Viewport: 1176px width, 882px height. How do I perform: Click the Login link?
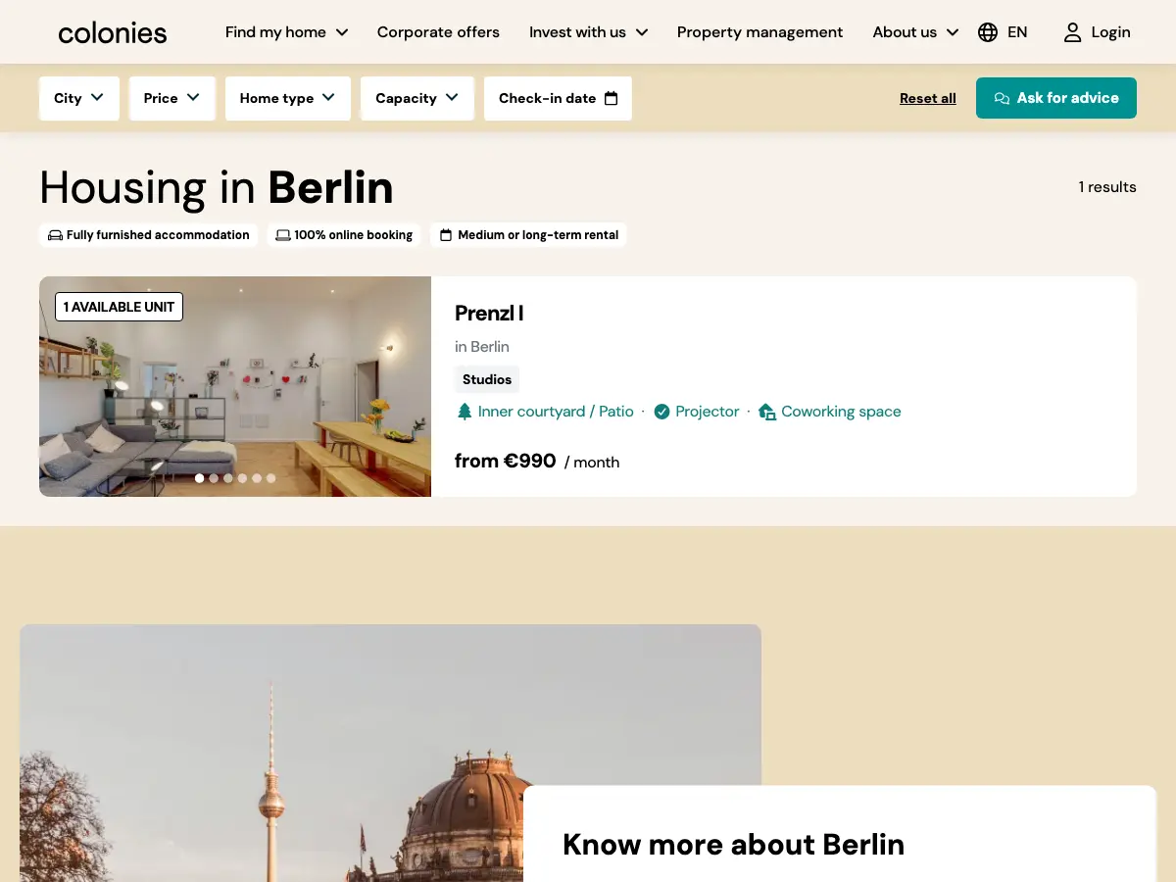coord(1110,32)
